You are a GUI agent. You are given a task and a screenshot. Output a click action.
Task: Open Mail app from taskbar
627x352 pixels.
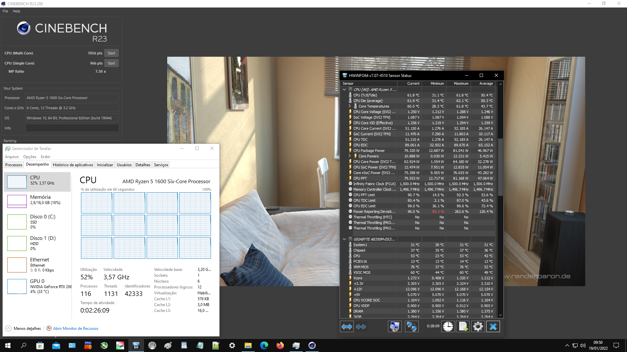point(56,345)
